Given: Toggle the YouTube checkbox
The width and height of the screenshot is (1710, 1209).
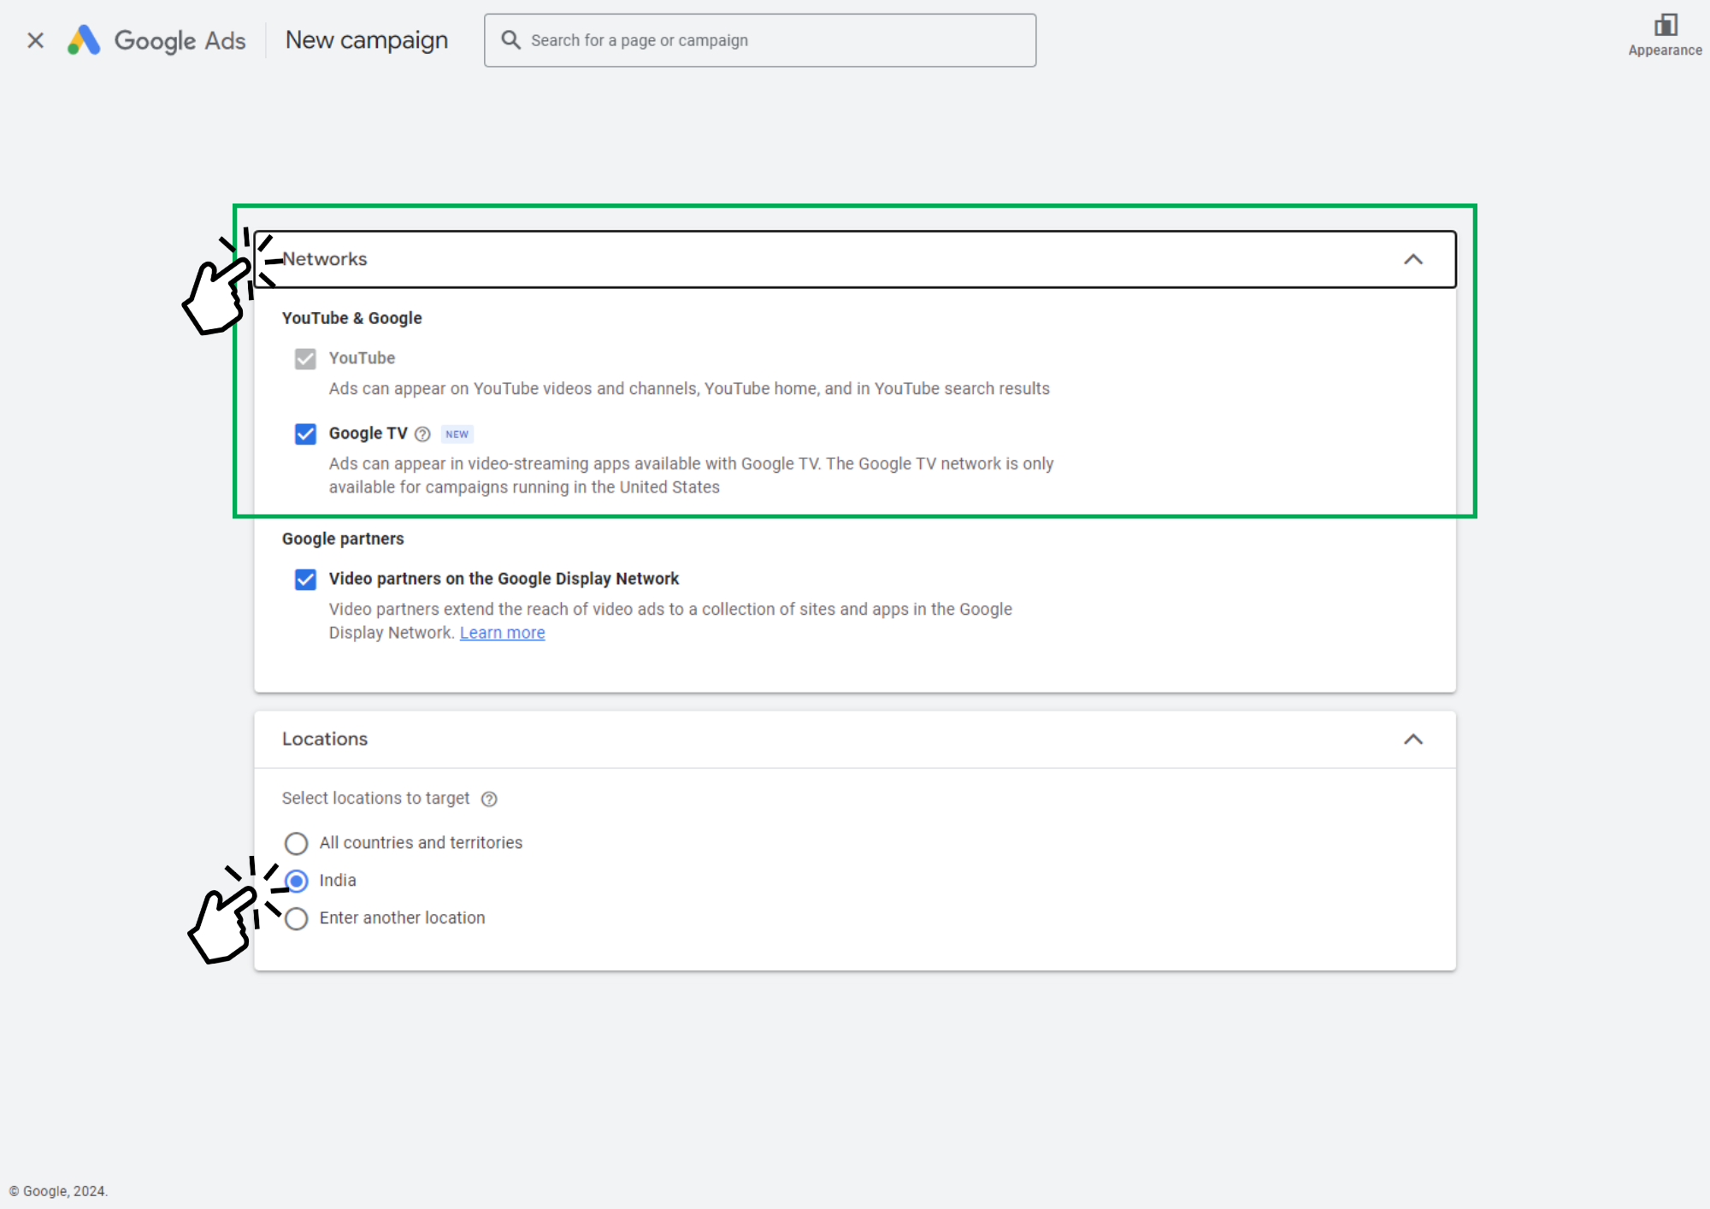Looking at the screenshot, I should pos(305,358).
